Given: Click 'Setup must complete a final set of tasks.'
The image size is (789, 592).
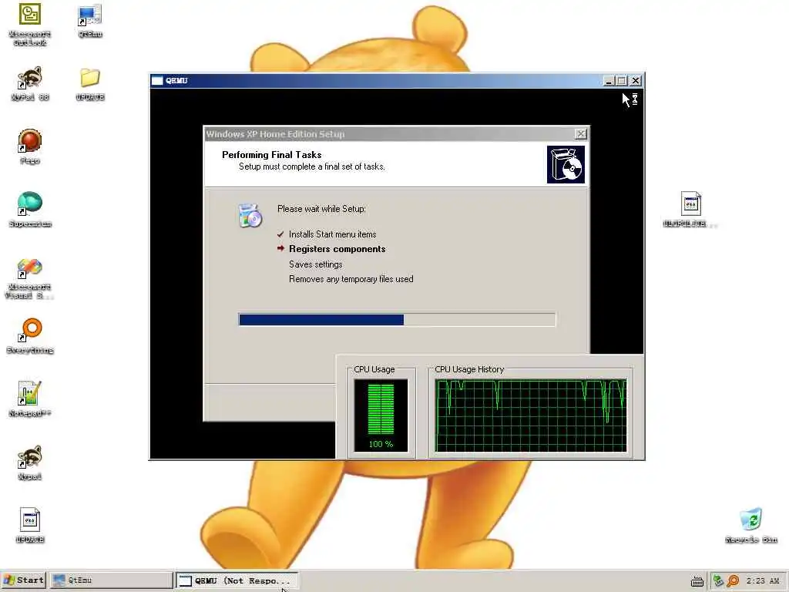Looking at the screenshot, I should click(x=312, y=166).
